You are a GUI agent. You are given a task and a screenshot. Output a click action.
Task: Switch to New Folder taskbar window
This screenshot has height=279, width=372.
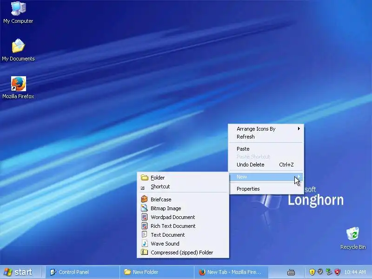[157, 272]
